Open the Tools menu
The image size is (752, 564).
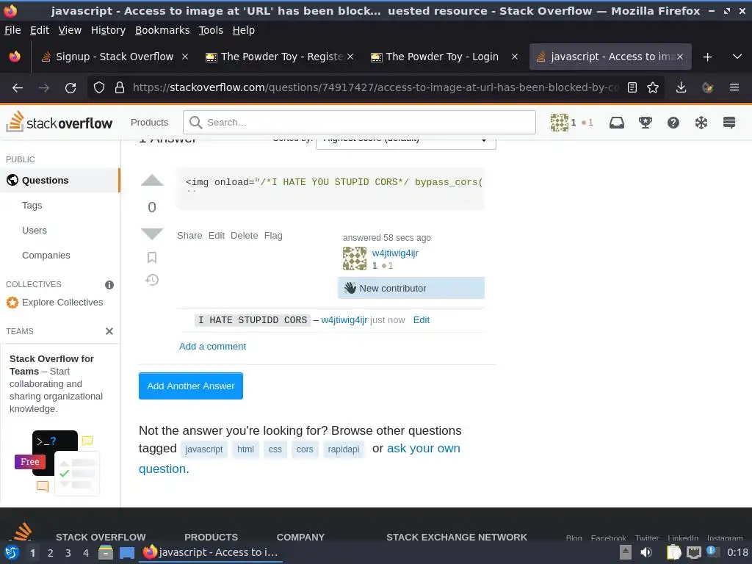[x=211, y=30]
